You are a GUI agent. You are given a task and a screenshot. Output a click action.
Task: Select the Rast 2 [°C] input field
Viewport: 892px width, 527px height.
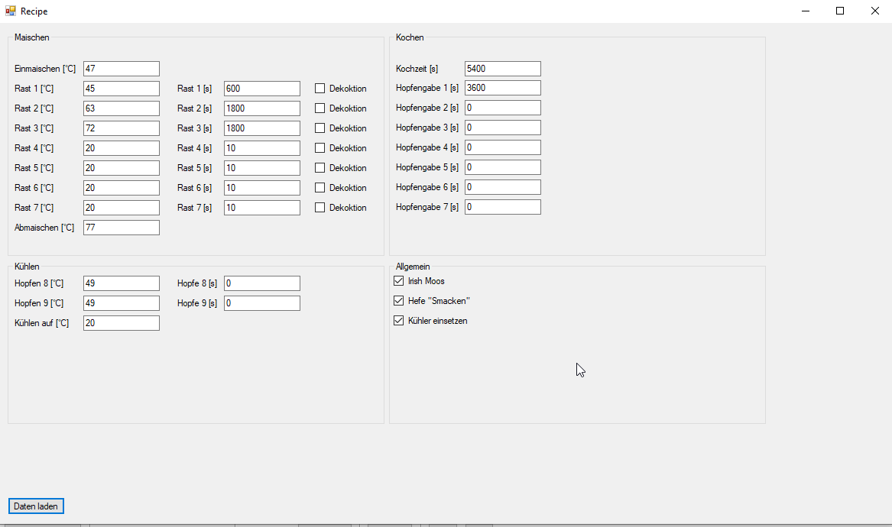[121, 108]
